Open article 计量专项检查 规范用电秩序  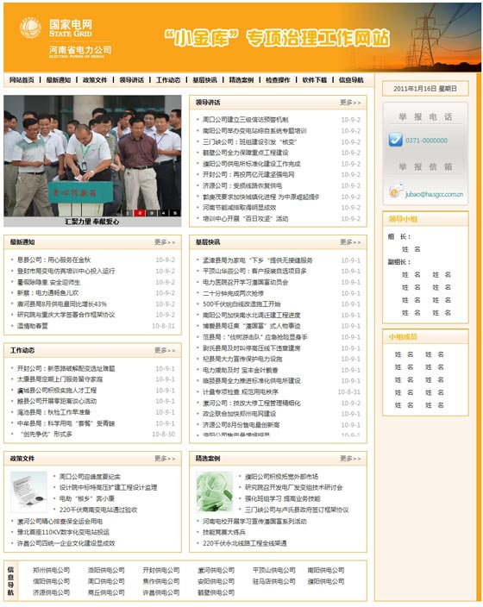[241, 391]
